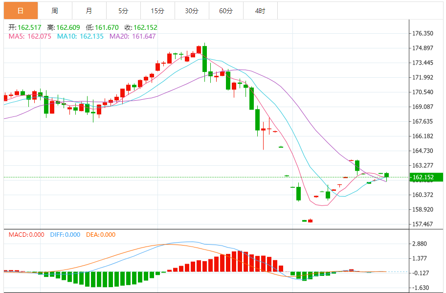Click the 高 high price value
The width and height of the screenshot is (446, 293).
(68, 27)
